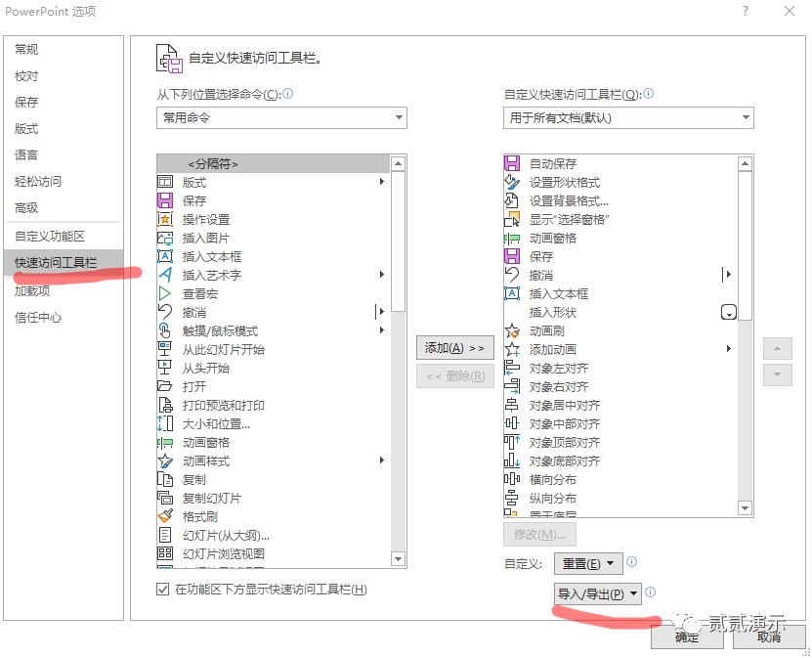Select the 对象顶部对齐 align top icon
The image size is (812, 658).
tap(512, 443)
